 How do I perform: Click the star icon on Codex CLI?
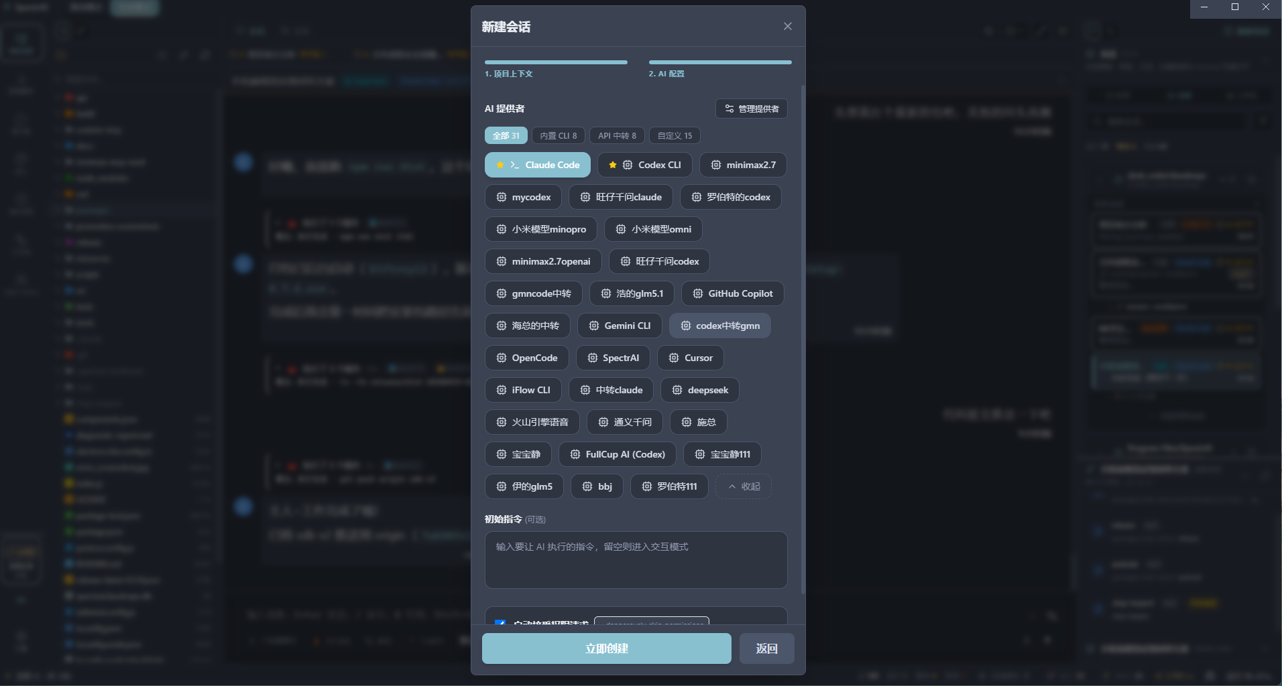click(612, 165)
